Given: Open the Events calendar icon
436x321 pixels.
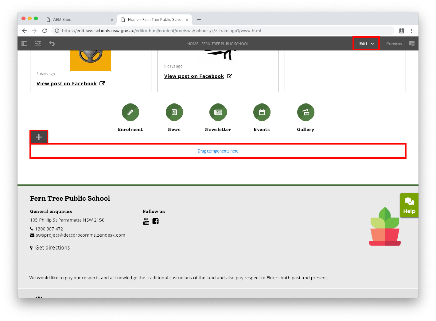Looking at the screenshot, I should click(262, 112).
